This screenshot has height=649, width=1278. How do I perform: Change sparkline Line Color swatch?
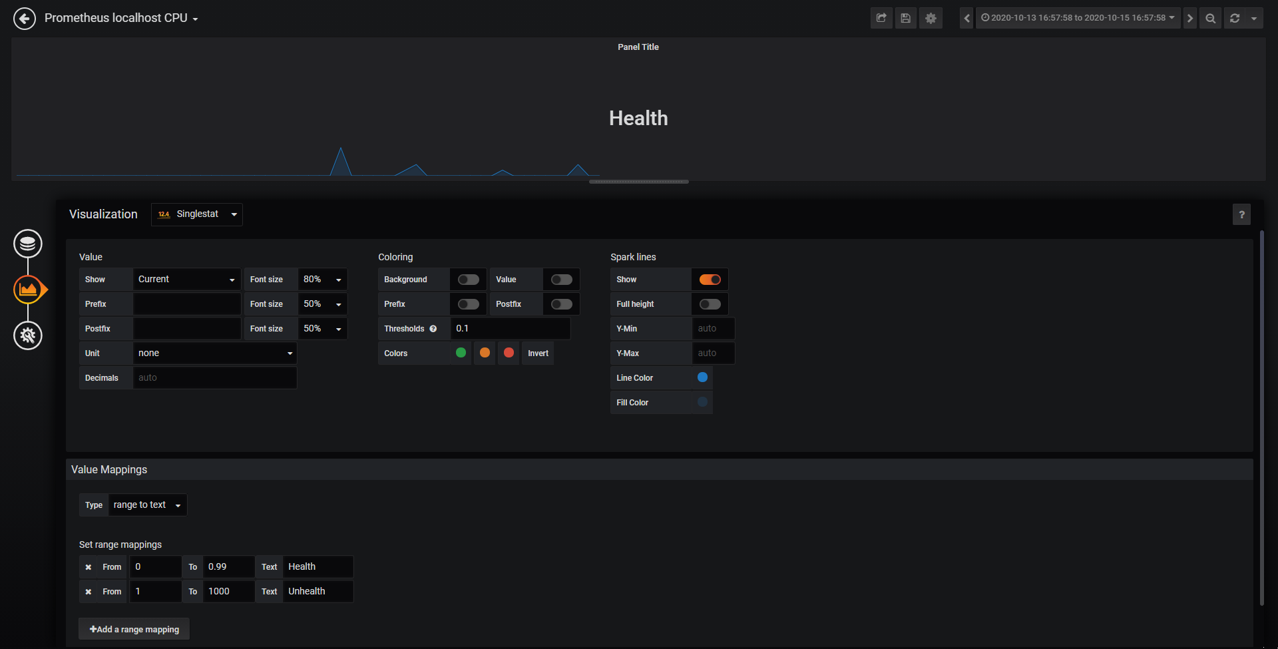pos(702,377)
